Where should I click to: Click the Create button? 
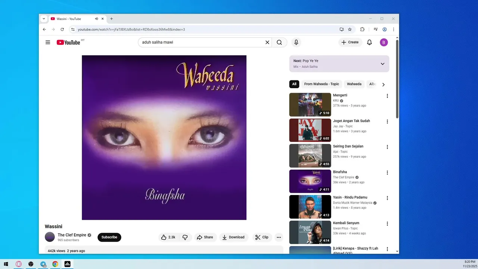pyautogui.click(x=350, y=42)
